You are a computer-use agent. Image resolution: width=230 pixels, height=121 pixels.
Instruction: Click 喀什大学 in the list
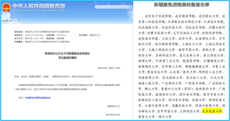point(165,117)
